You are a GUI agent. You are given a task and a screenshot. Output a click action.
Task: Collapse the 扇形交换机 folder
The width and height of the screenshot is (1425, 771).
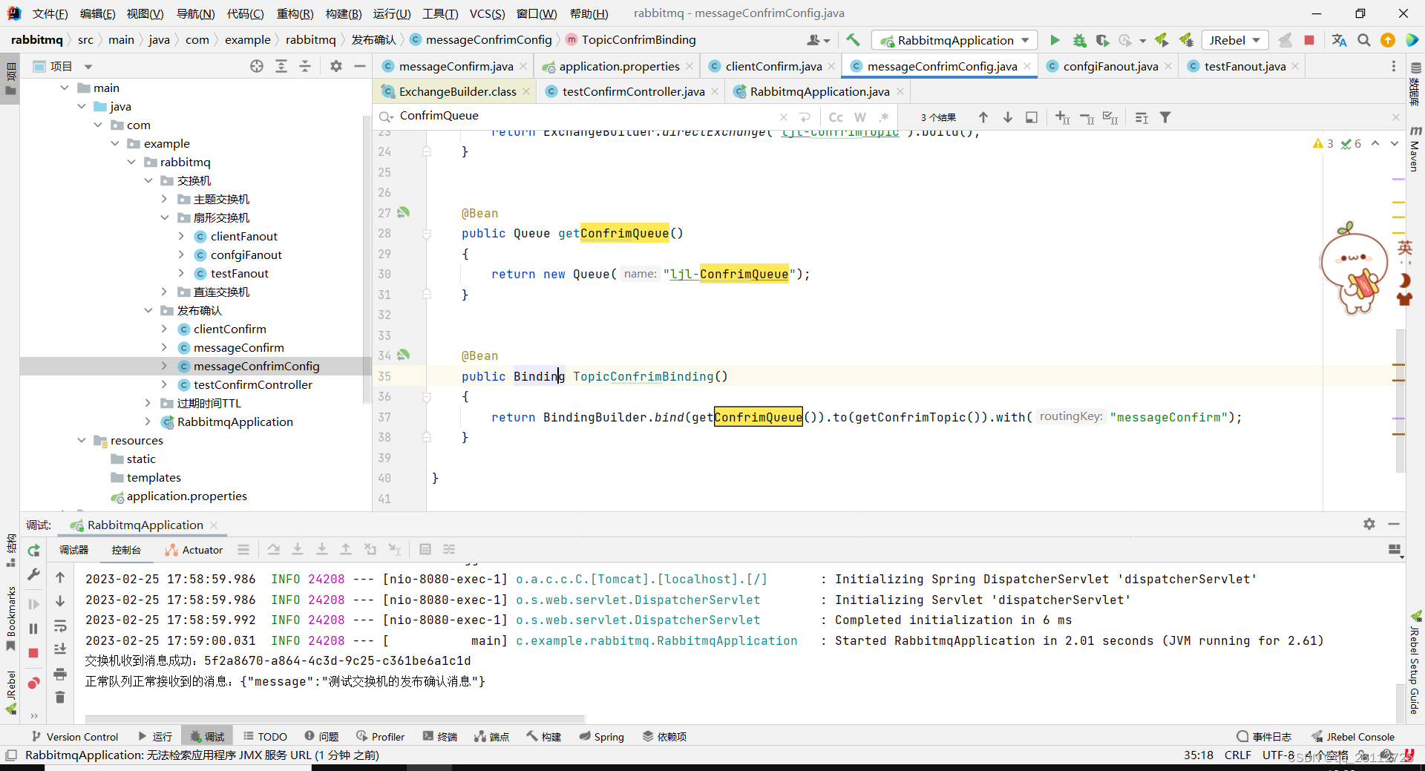[164, 217]
